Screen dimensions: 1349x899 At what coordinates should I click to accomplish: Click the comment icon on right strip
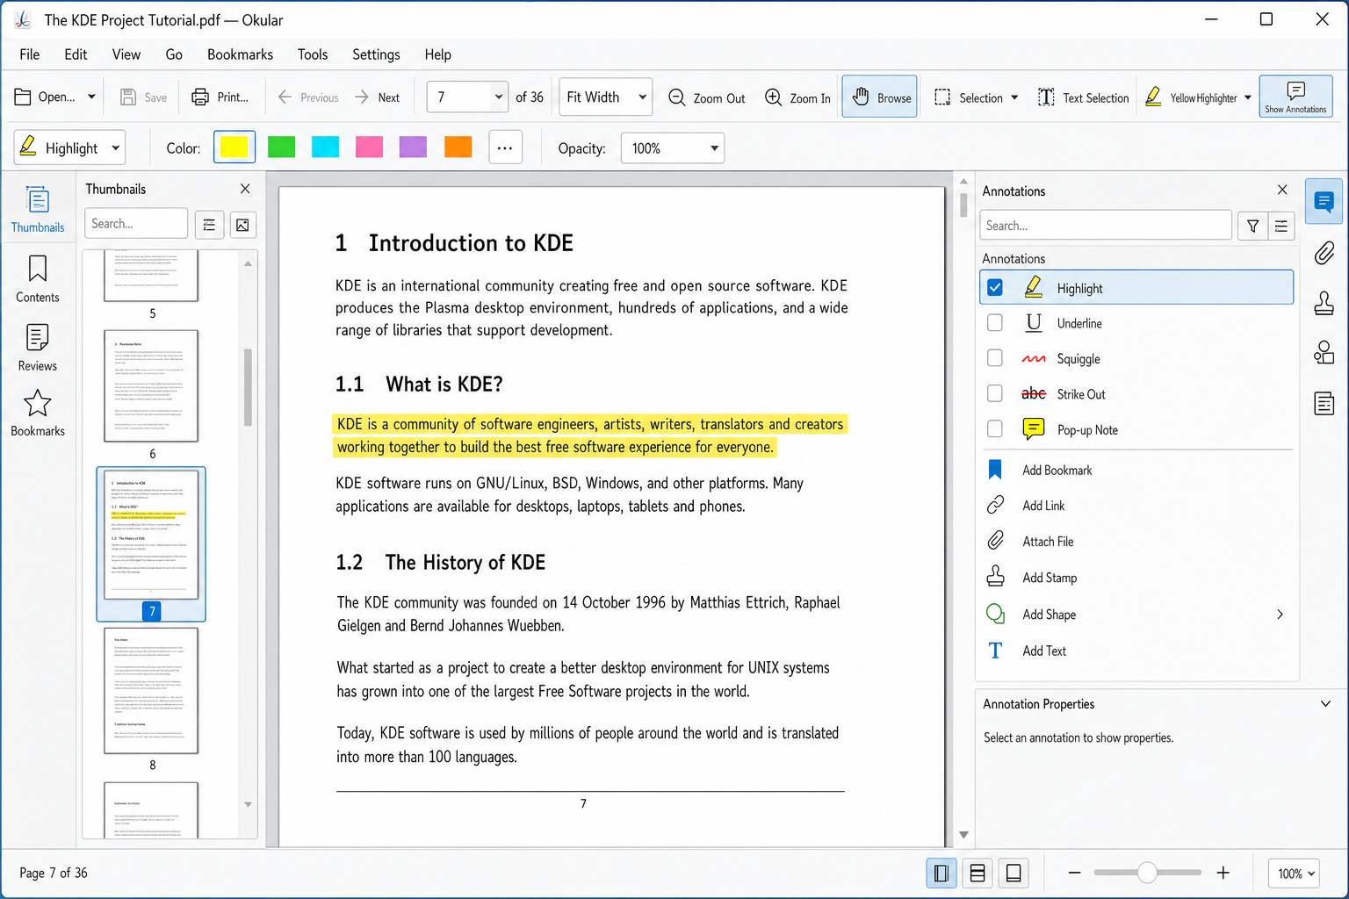(x=1324, y=202)
